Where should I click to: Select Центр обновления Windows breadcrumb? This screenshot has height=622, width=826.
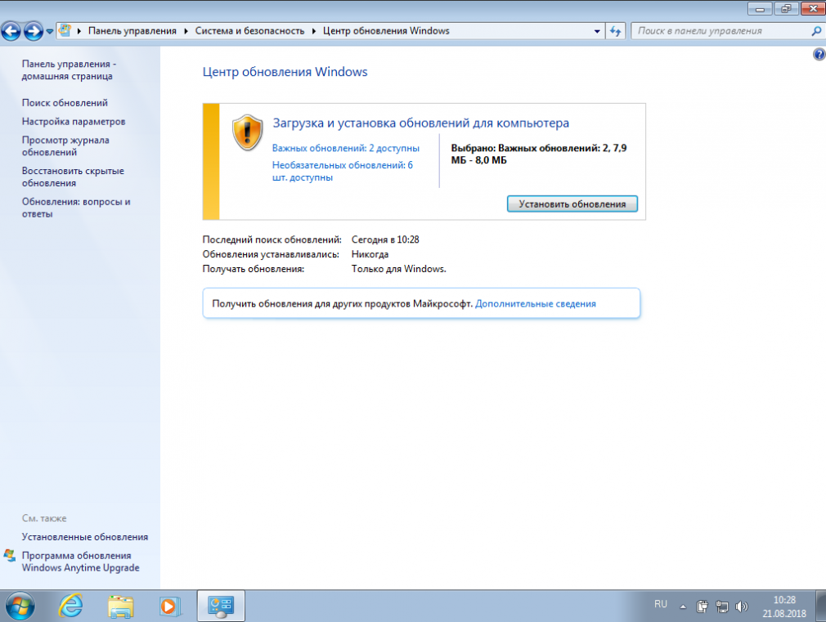pos(386,31)
